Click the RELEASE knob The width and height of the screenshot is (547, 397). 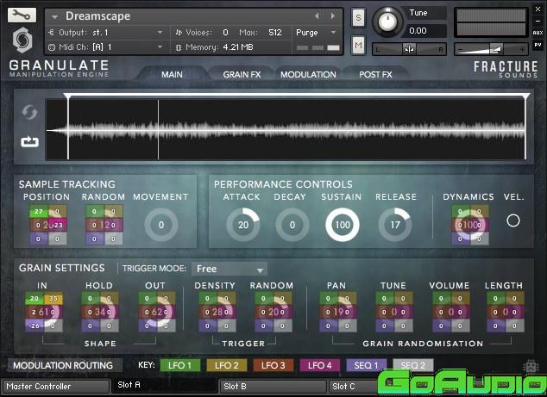(x=395, y=225)
